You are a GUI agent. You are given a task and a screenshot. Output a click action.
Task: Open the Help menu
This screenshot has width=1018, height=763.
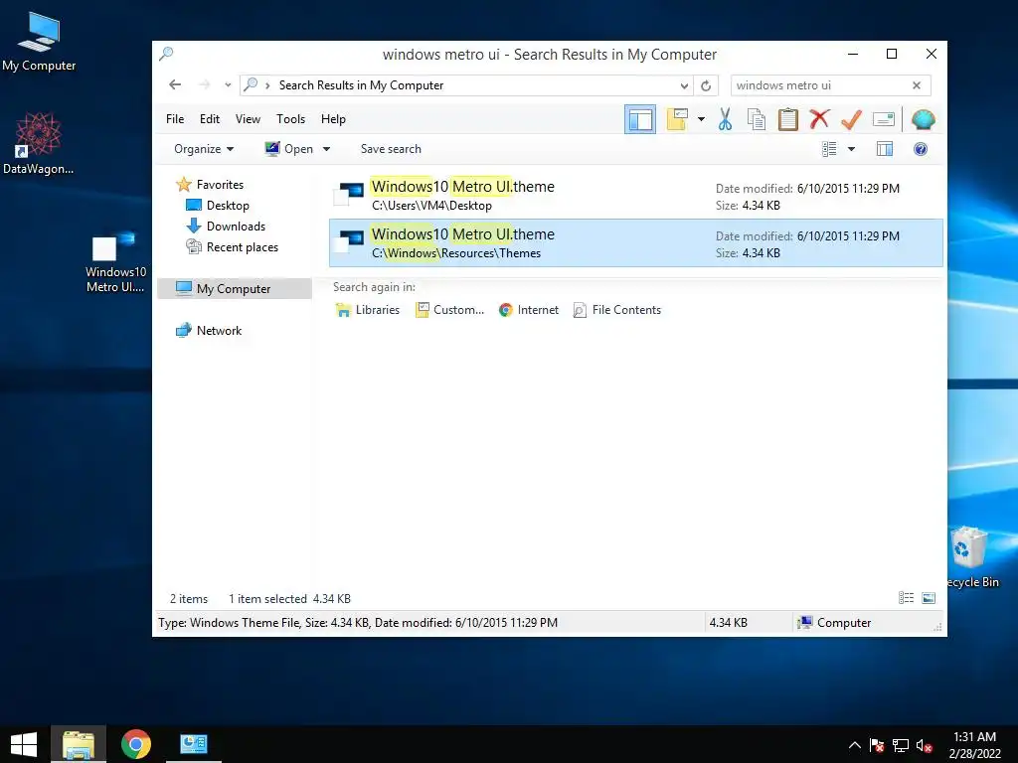click(x=333, y=119)
